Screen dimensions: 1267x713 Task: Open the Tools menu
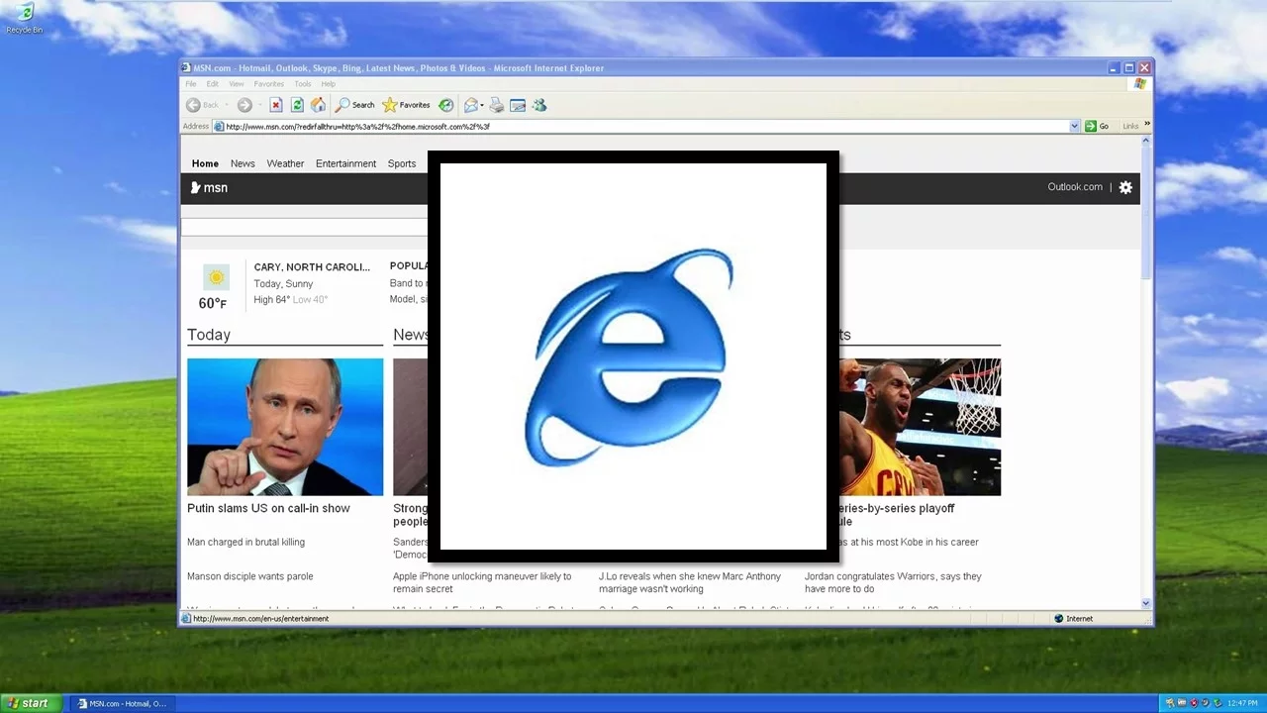[x=303, y=84]
